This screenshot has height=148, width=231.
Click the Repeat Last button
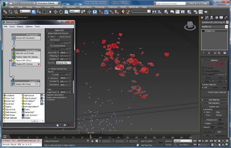[x=214, y=107]
